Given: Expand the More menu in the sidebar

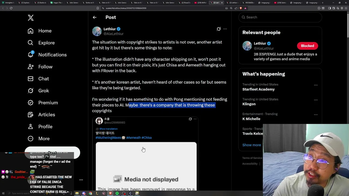Looking at the screenshot, I should [39, 139].
